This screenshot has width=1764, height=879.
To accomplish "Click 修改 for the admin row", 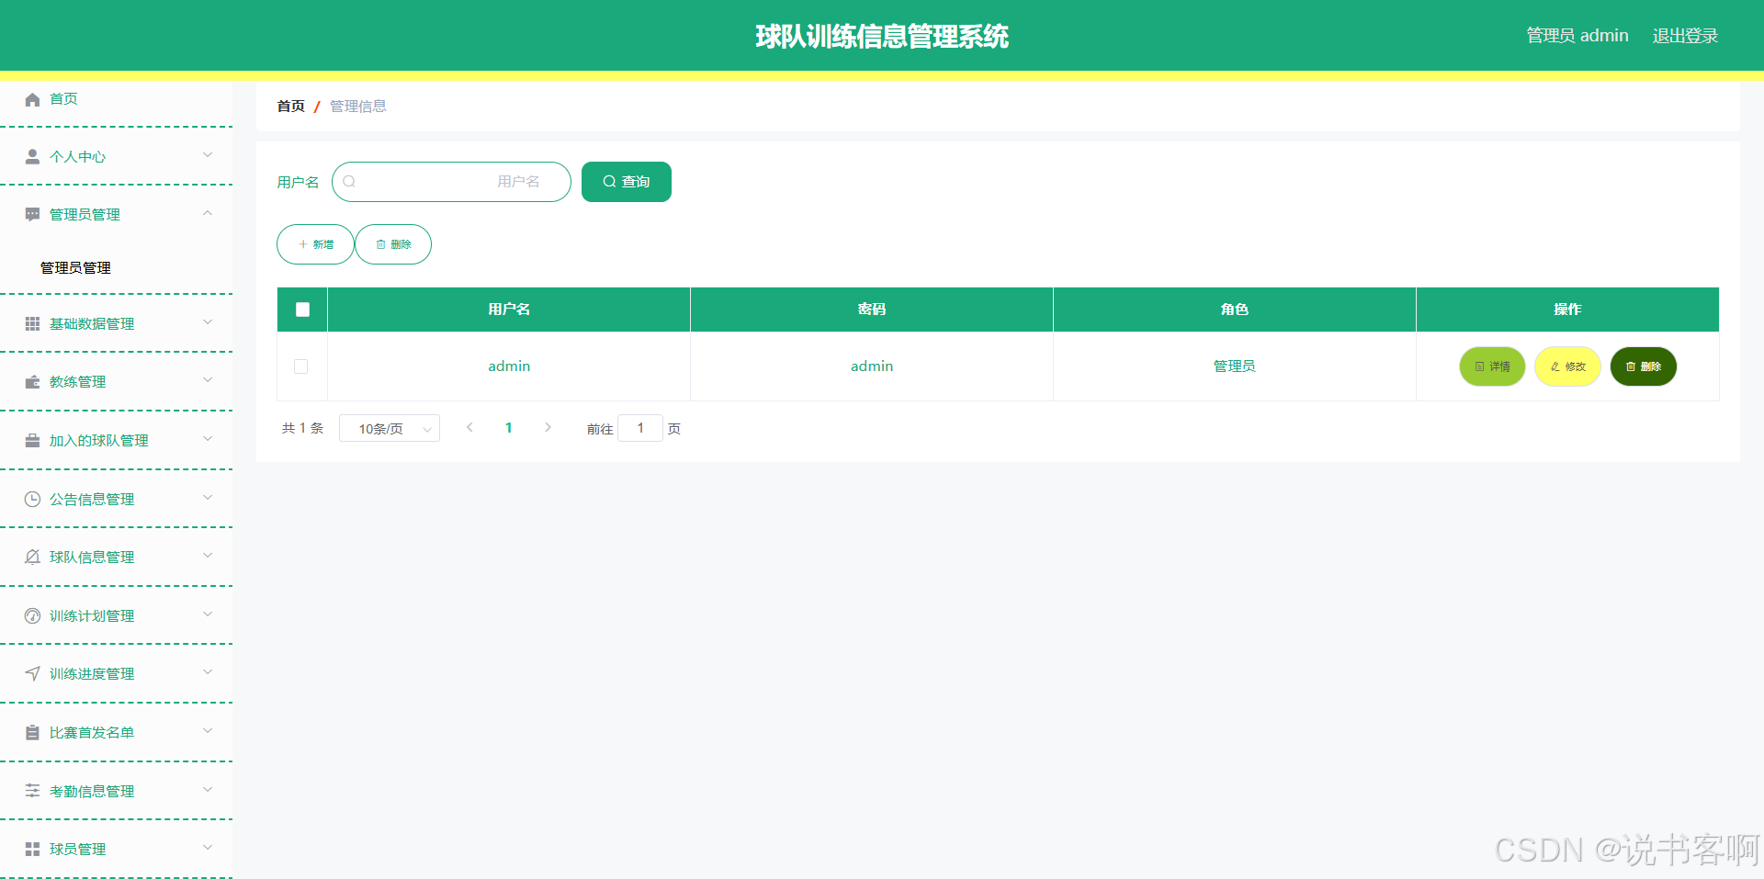I will click(1567, 366).
